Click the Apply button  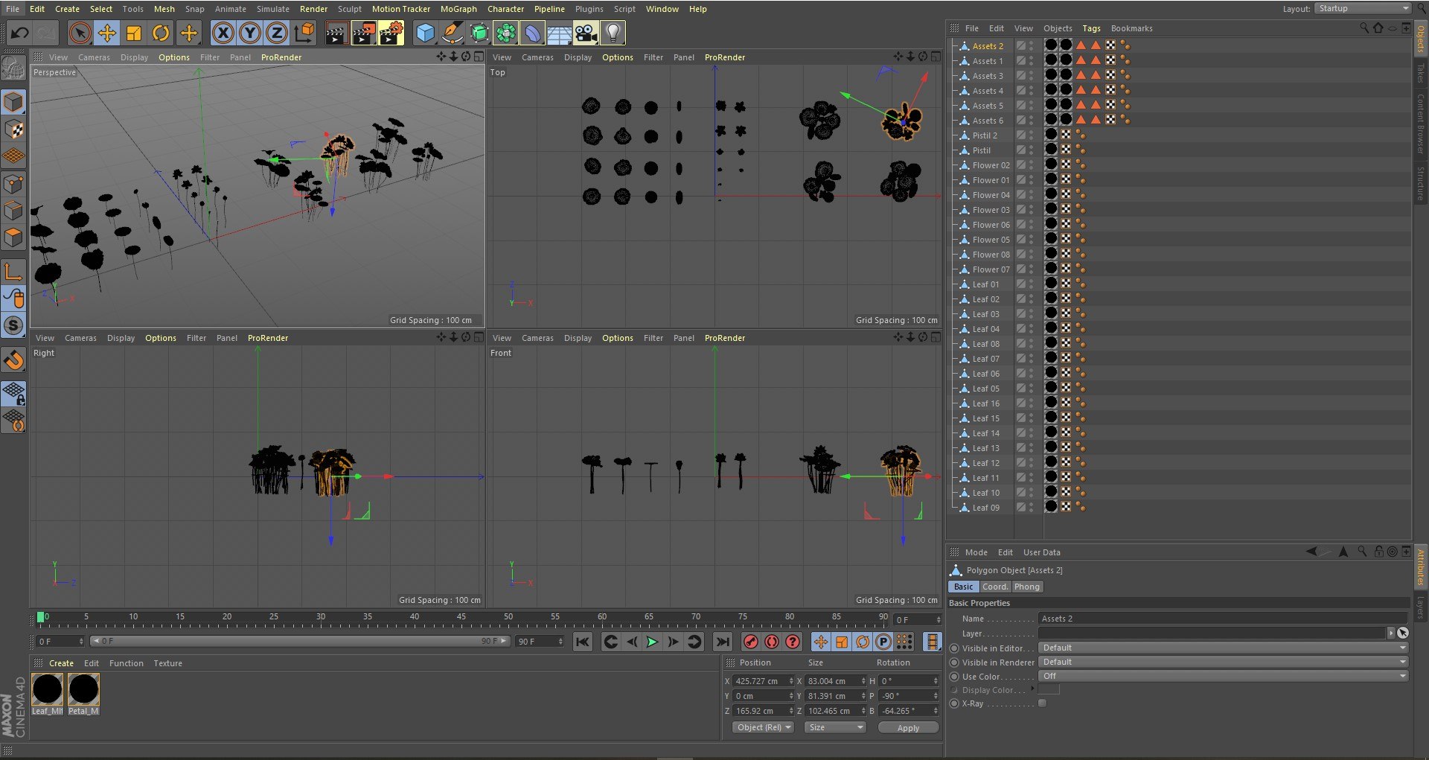point(908,728)
